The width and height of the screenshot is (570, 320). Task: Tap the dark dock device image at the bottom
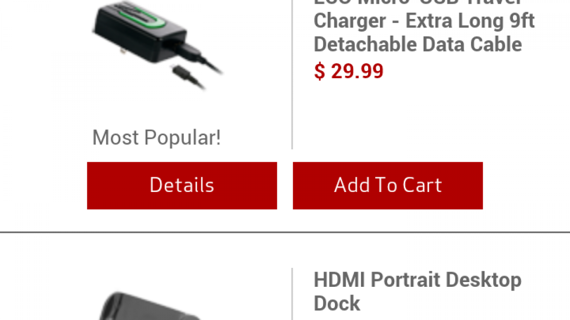[147, 306]
